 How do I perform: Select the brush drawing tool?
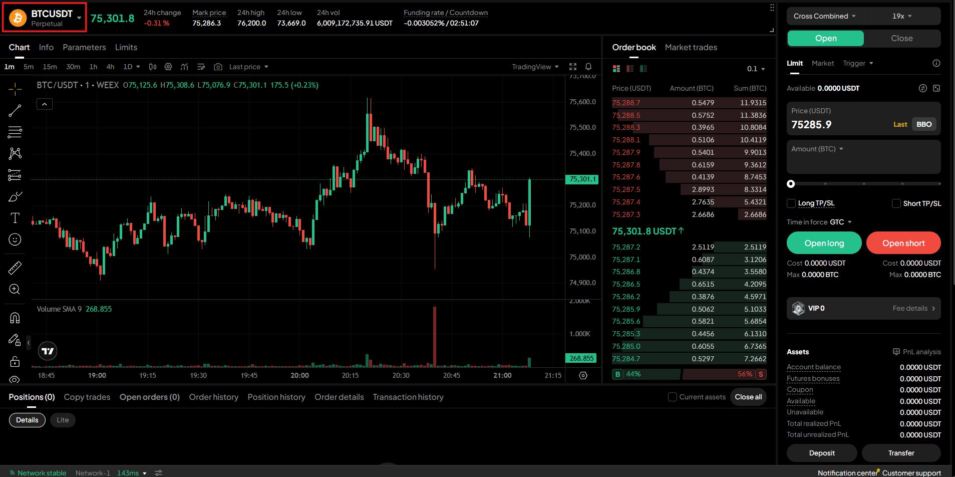point(15,196)
